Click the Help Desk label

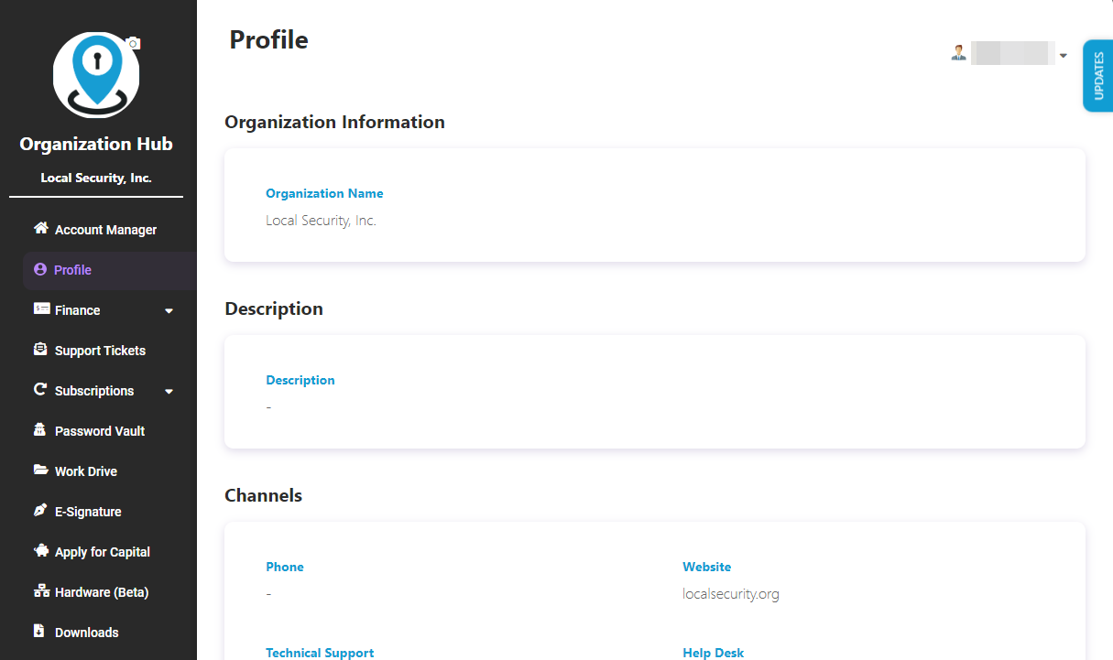713,653
